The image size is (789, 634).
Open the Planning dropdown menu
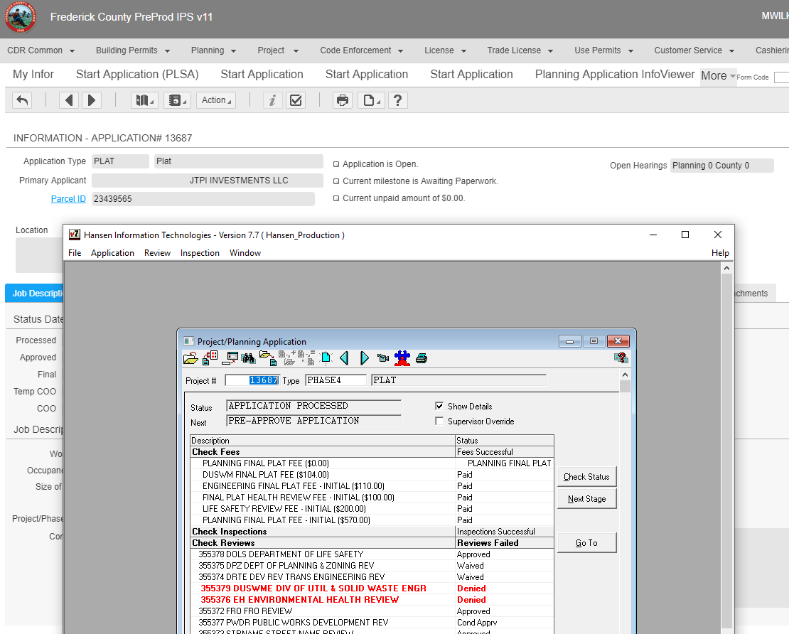point(213,50)
